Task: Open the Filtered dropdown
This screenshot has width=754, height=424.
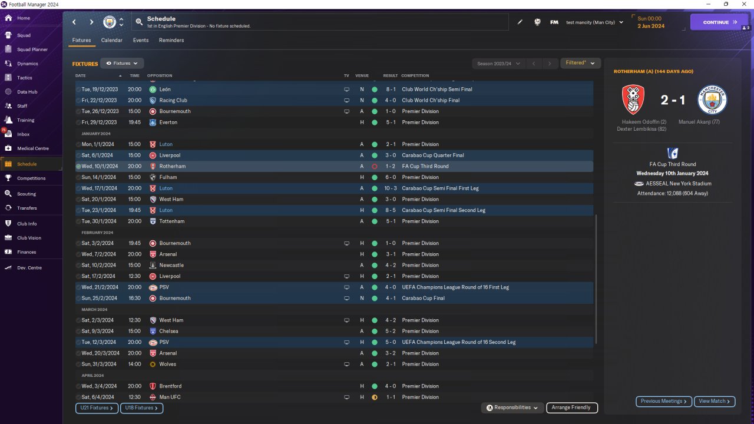Action: pyautogui.click(x=580, y=63)
